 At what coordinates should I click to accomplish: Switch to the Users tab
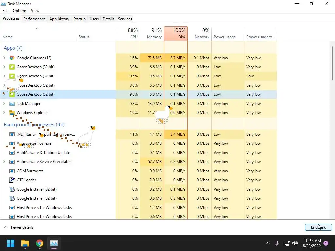(x=94, y=19)
